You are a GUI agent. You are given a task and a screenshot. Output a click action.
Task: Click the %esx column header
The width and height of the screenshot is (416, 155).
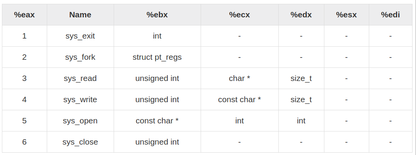(x=346, y=15)
